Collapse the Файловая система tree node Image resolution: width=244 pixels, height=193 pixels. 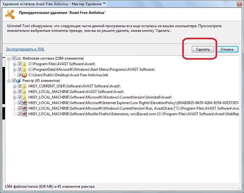pyautogui.click(x=9, y=59)
